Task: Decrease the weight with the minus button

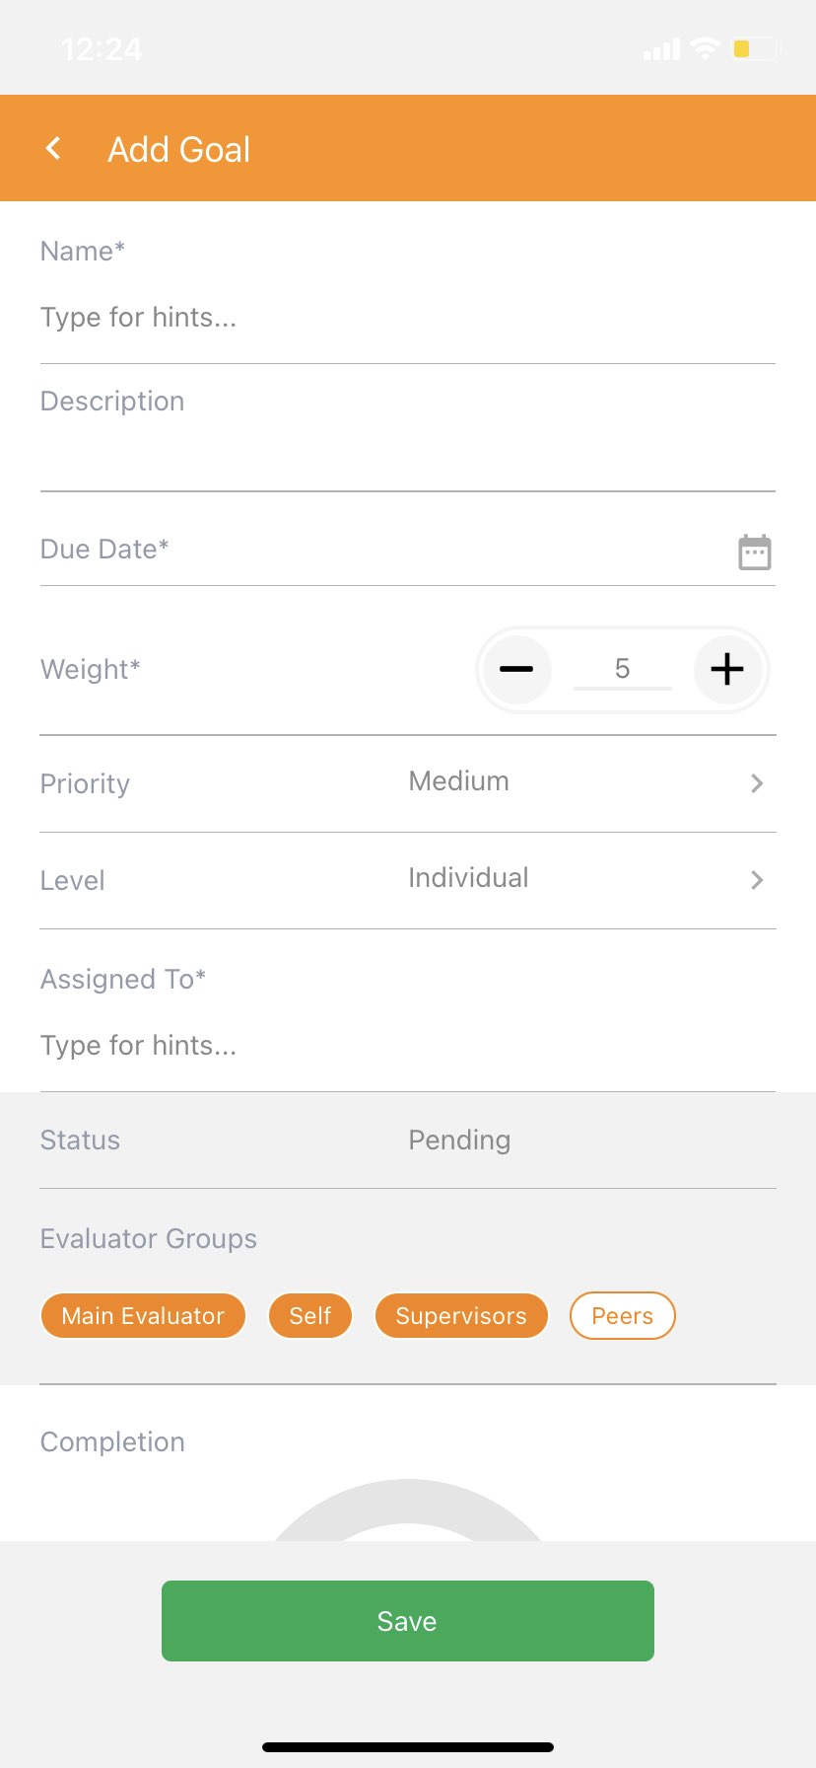Action: tap(516, 669)
